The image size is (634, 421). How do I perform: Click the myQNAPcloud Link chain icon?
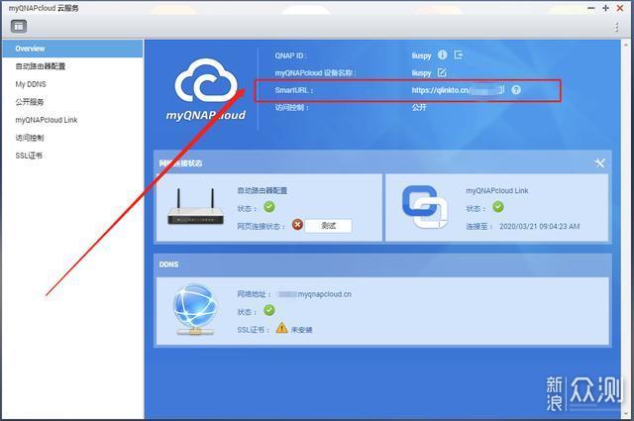(425, 207)
